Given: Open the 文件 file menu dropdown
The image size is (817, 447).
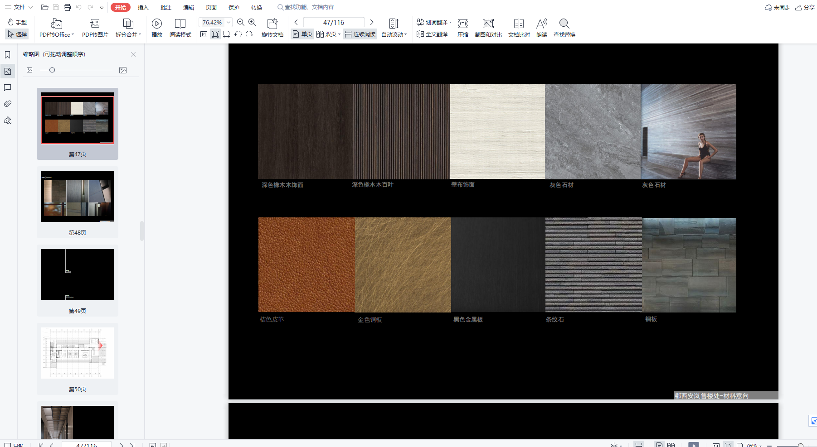Looking at the screenshot, I should point(19,7).
